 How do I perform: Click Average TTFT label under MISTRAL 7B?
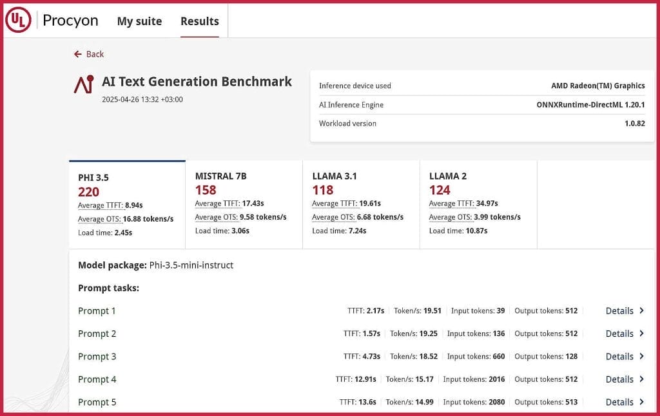(218, 203)
